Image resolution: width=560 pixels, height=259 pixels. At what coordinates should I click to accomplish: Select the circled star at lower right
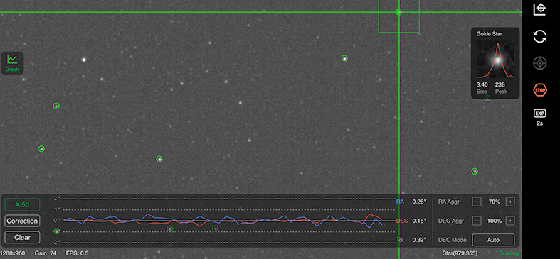click(x=475, y=171)
